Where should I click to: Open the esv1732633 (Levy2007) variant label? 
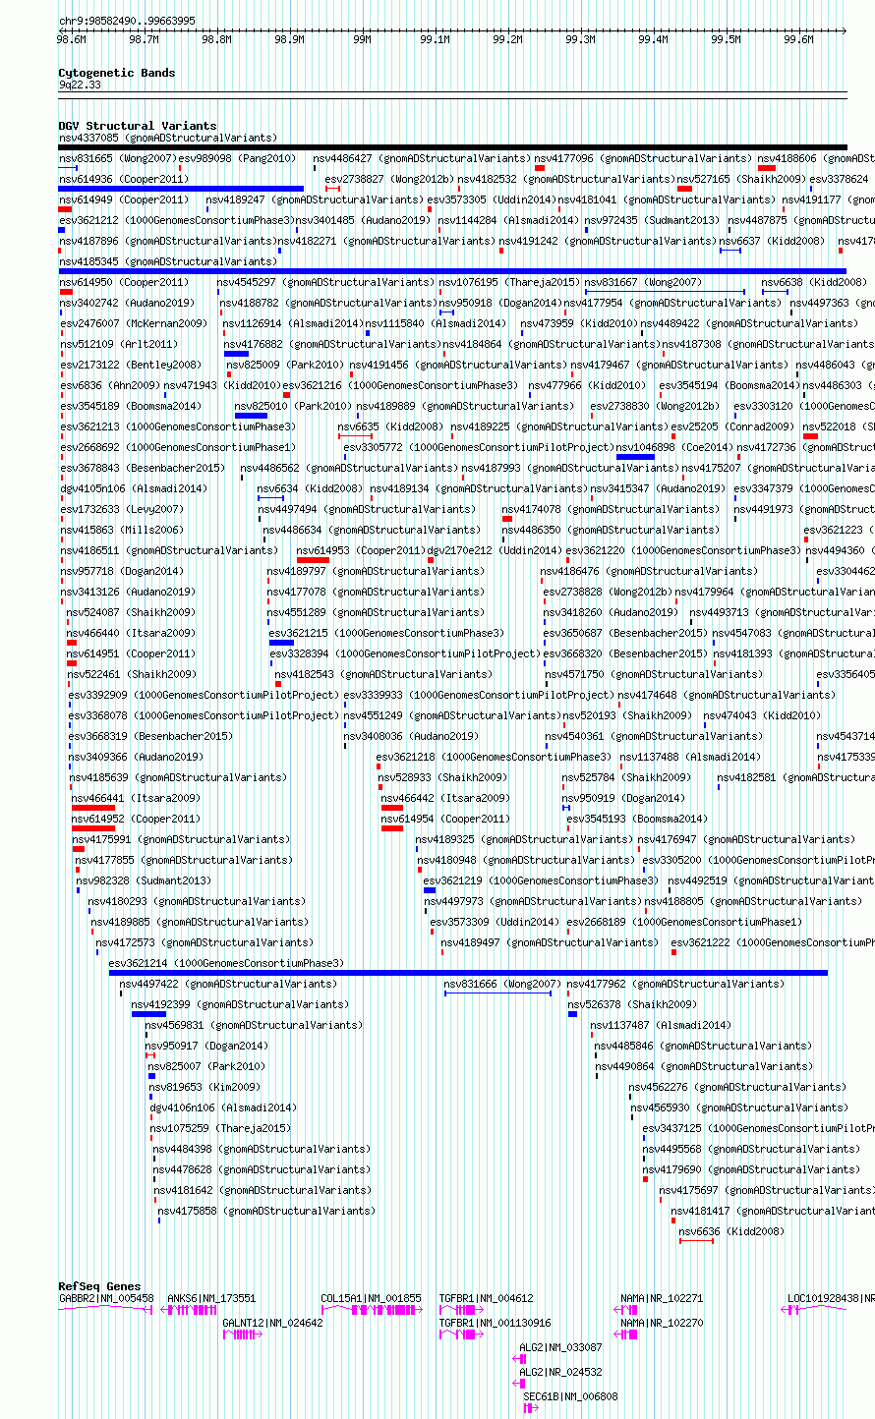pos(121,509)
